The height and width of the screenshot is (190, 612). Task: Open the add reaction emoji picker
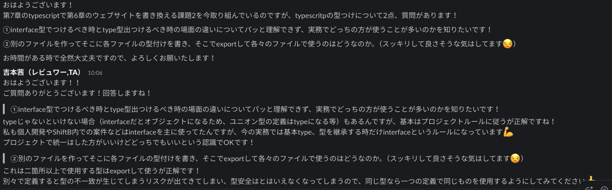[x=589, y=188]
